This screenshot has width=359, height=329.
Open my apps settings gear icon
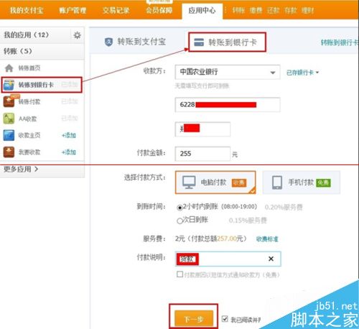tap(77, 35)
